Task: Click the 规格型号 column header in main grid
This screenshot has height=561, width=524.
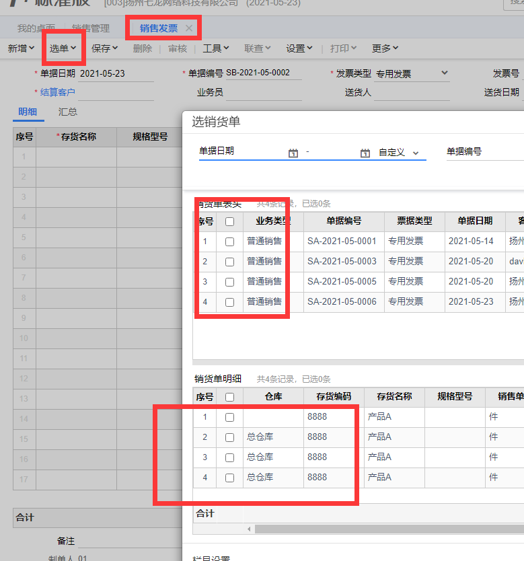Action: tap(150, 137)
